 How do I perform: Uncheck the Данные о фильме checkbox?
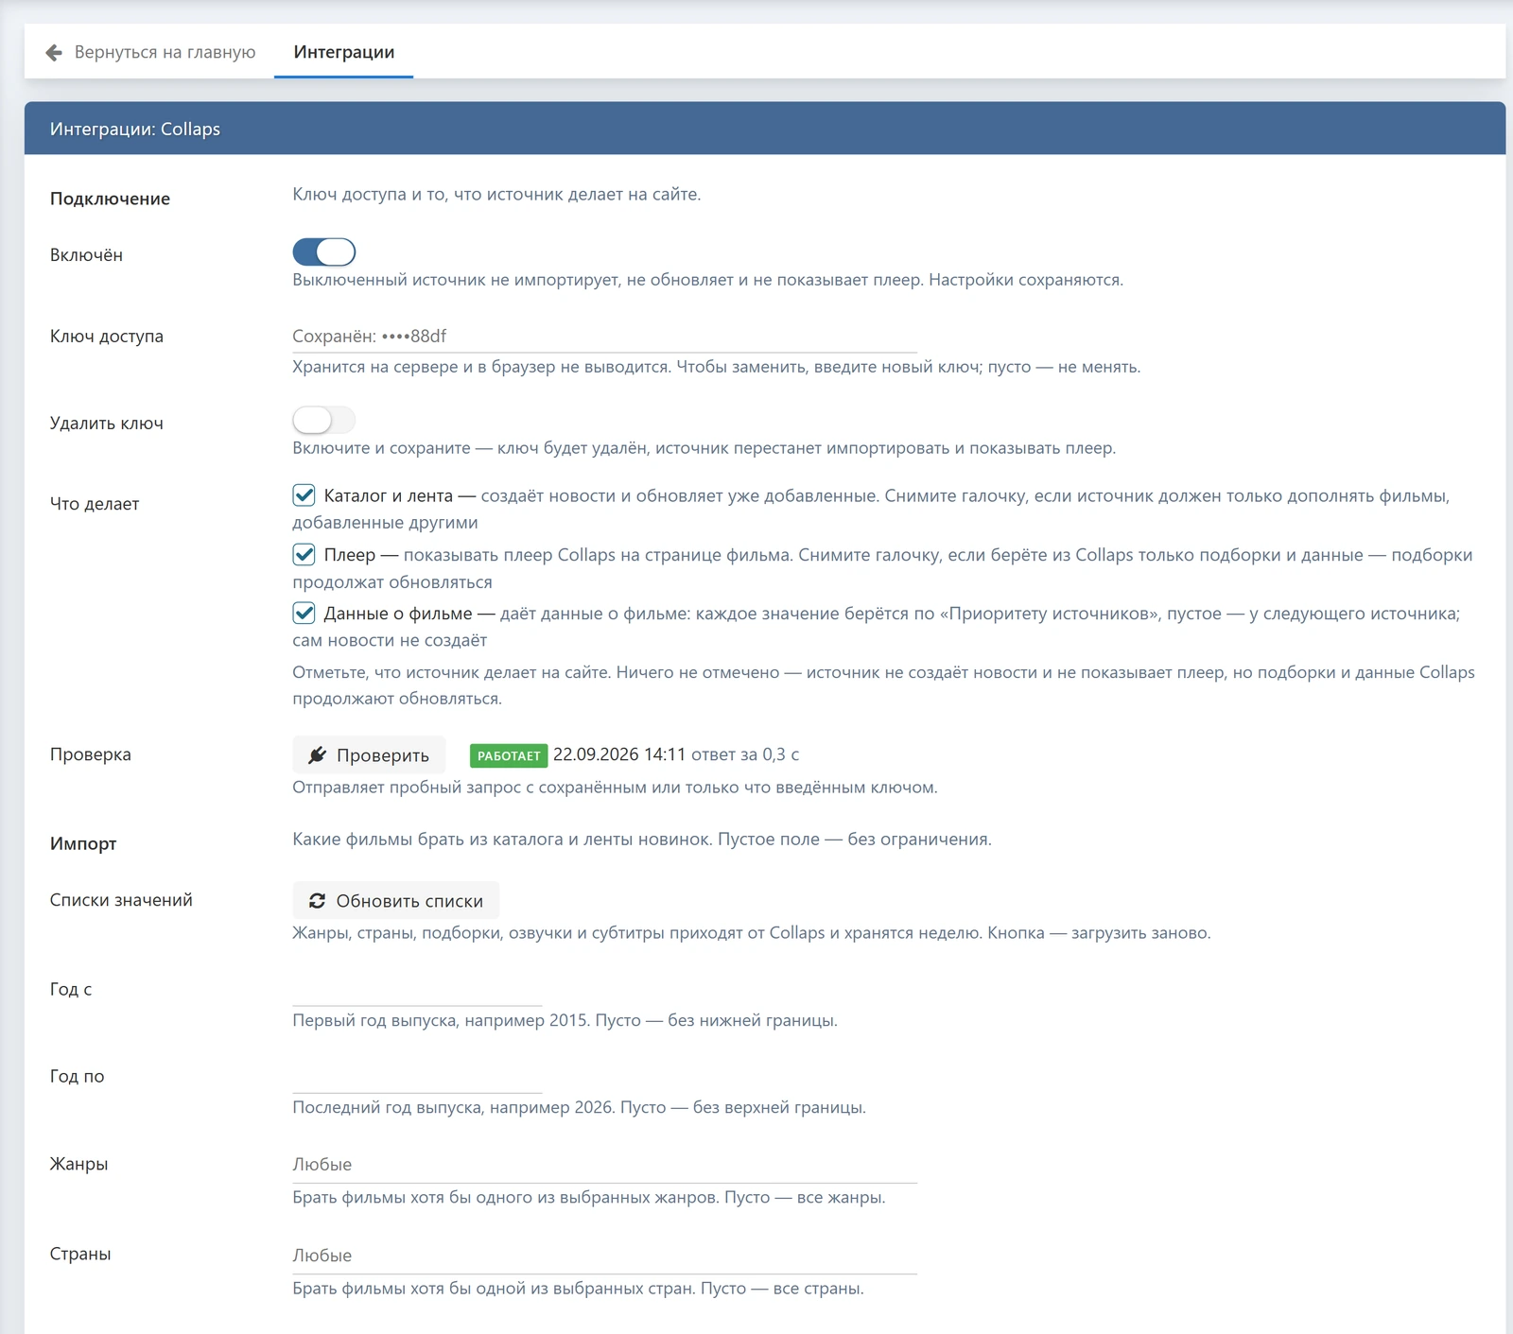pyautogui.click(x=304, y=613)
